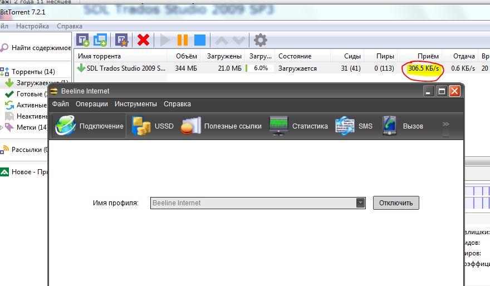Viewport: 490px width, 286px height.
Task: Open the Новое item in the sidebar
Action: (24, 172)
